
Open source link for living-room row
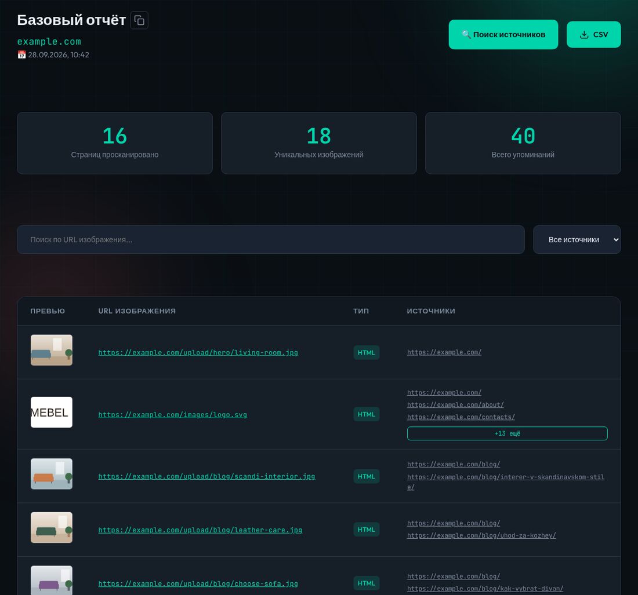[444, 352]
